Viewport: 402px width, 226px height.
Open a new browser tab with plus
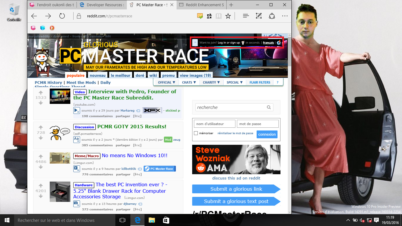(231, 5)
